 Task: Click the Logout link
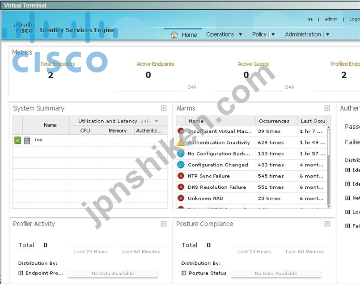tap(355, 19)
